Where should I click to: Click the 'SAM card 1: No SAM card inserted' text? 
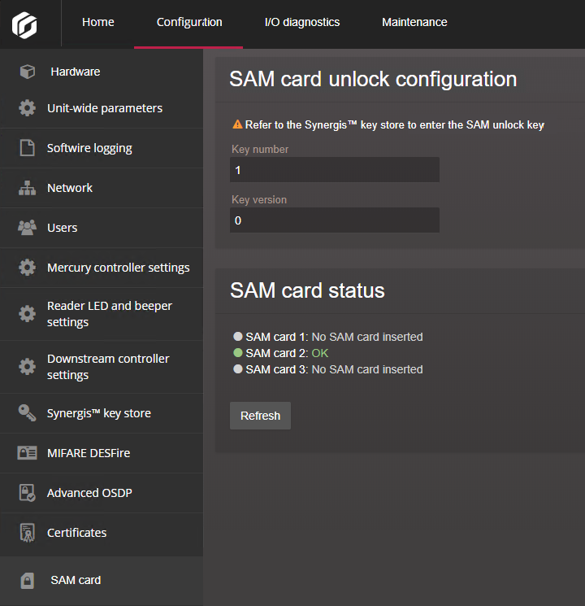point(334,337)
